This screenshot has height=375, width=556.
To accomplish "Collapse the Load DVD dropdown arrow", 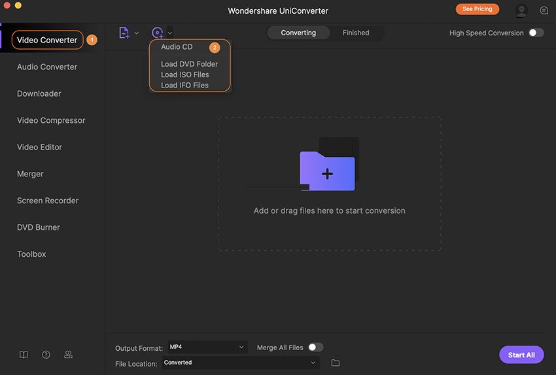I will pos(170,33).
